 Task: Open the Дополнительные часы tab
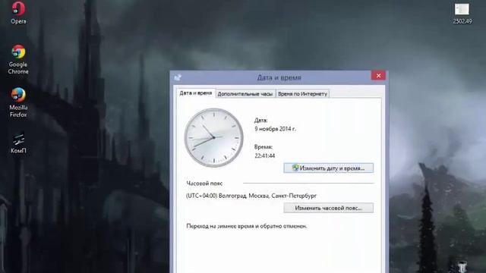tap(245, 94)
